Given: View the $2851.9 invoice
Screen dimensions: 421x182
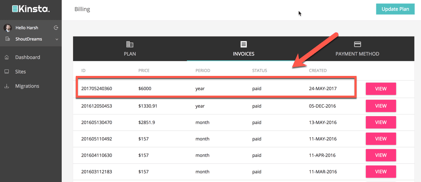Looking at the screenshot, I should (381, 122).
